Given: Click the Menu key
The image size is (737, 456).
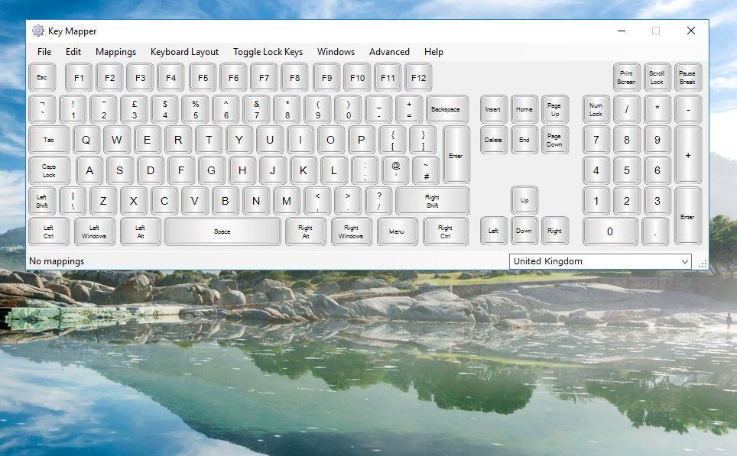Looking at the screenshot, I should (398, 231).
